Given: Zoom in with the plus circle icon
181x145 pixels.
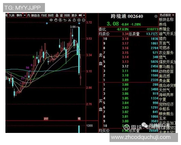Looking at the screenshot, I should tap(79, 20).
